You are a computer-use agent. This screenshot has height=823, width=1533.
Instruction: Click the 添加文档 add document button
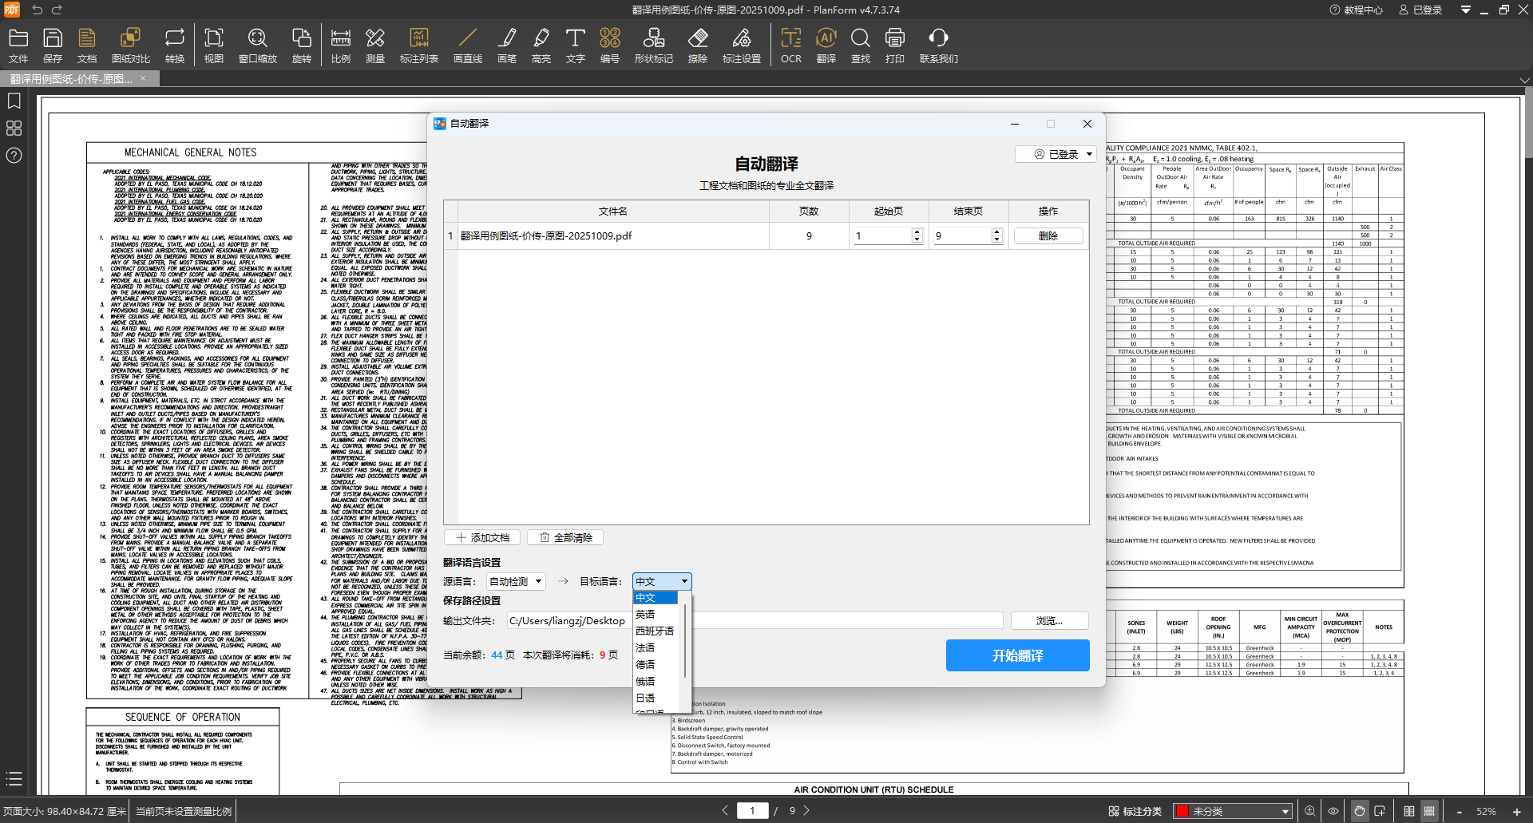(x=483, y=537)
